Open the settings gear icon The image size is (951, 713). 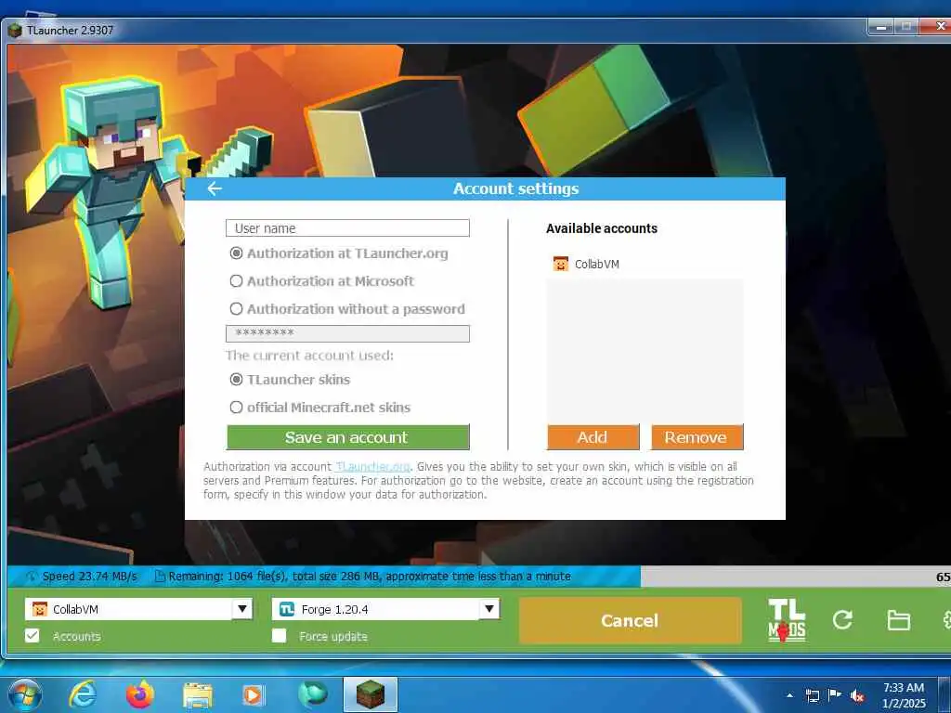pos(945,619)
